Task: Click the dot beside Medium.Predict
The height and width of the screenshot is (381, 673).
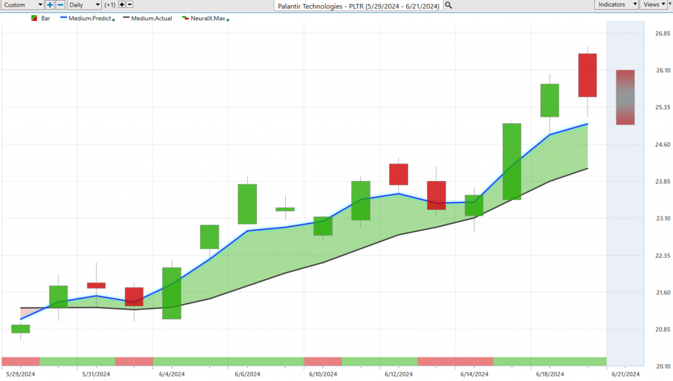Action: tap(114, 20)
